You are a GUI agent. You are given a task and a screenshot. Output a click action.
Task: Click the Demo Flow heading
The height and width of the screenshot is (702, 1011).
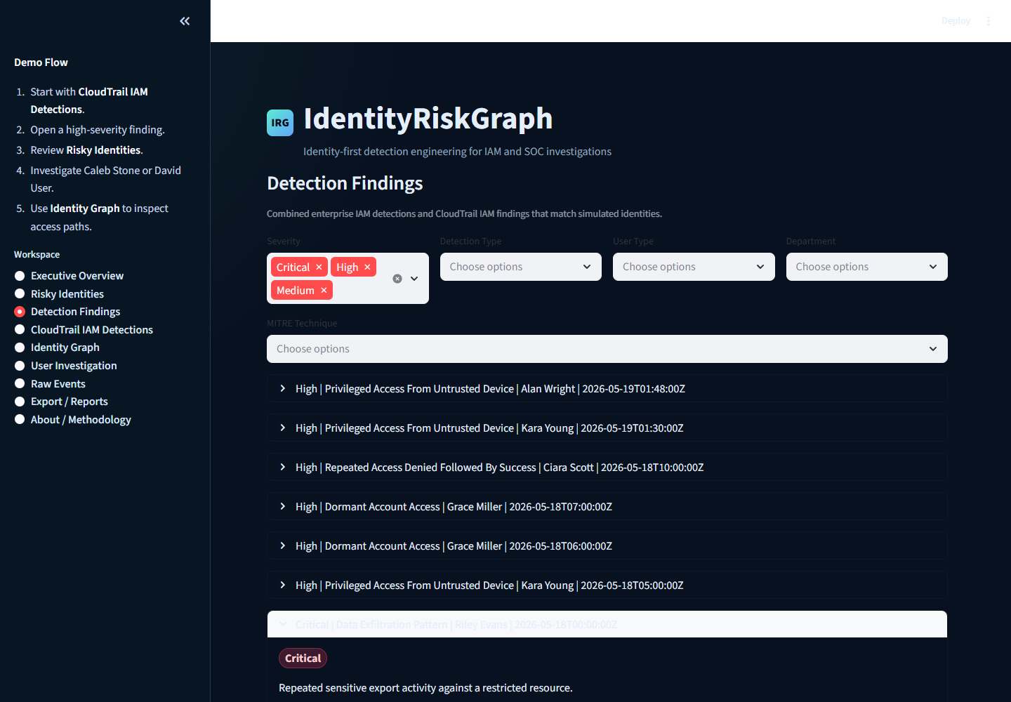pos(41,62)
